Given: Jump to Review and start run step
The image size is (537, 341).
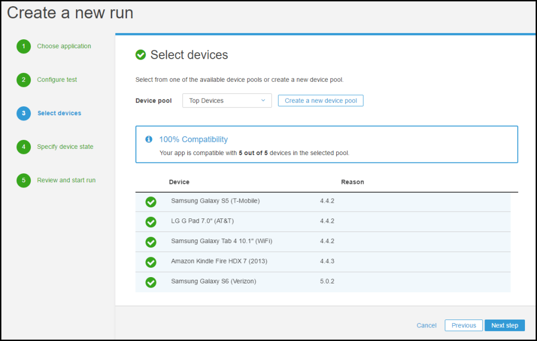Looking at the screenshot, I should [x=66, y=180].
